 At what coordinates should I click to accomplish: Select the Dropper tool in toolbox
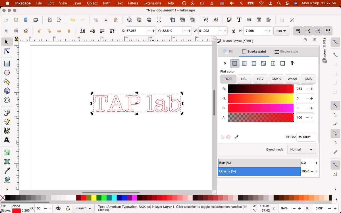pyautogui.click(x=7, y=170)
